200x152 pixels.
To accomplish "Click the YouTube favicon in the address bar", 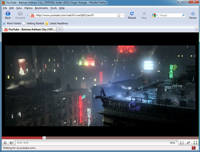I will click(32, 15).
